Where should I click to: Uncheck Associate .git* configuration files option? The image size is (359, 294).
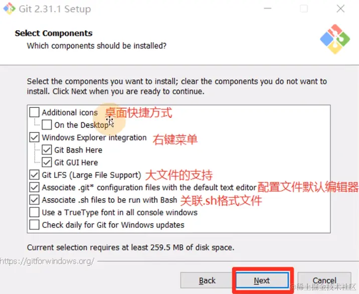point(34,188)
